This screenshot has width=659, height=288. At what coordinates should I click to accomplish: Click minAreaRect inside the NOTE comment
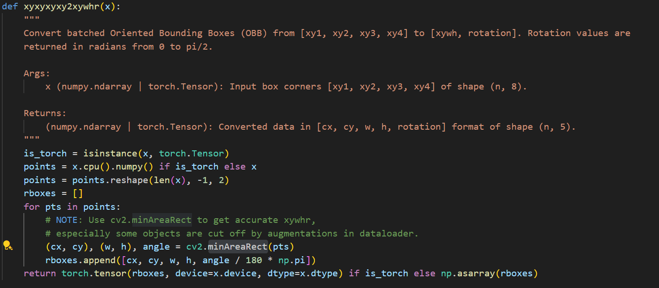(x=162, y=220)
